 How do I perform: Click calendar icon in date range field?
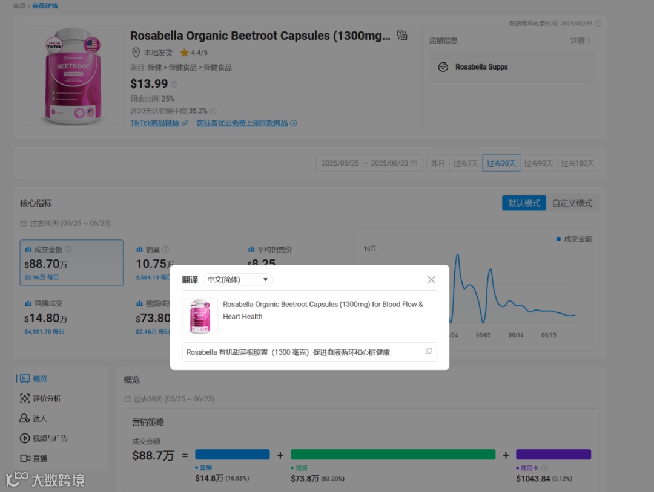click(414, 163)
